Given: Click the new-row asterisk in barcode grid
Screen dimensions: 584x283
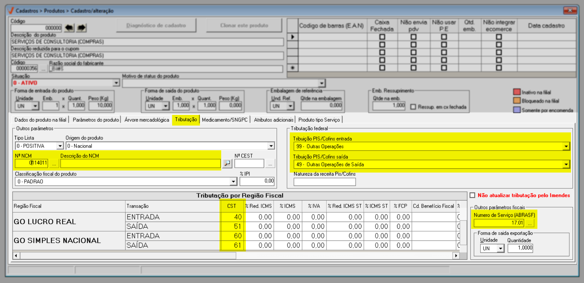Looking at the screenshot, I should (x=293, y=68).
